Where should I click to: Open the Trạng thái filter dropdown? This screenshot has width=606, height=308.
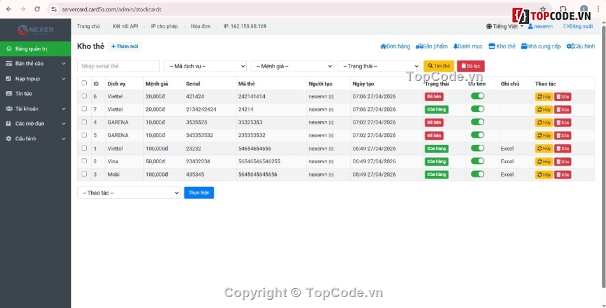(x=378, y=66)
